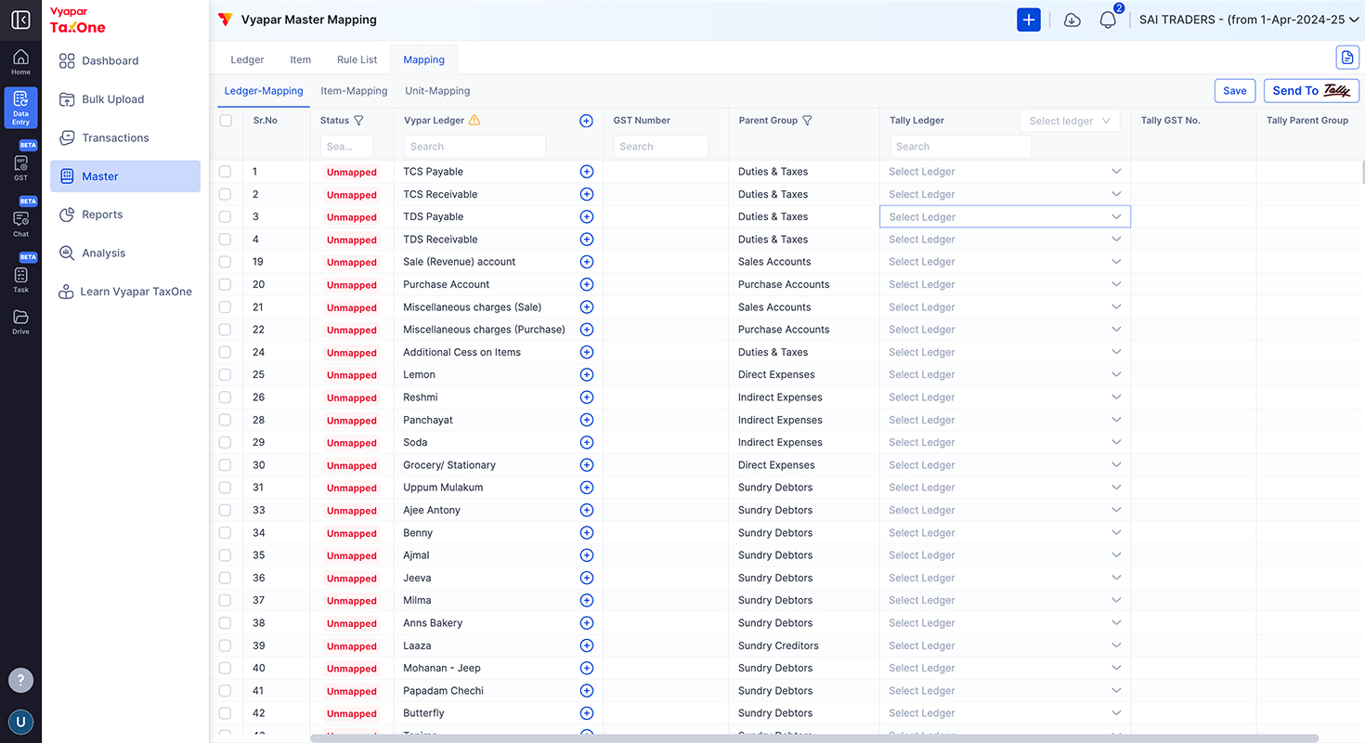
Task: Open the Tally Ledger dropdown for TDS Payable
Action: (x=1005, y=216)
